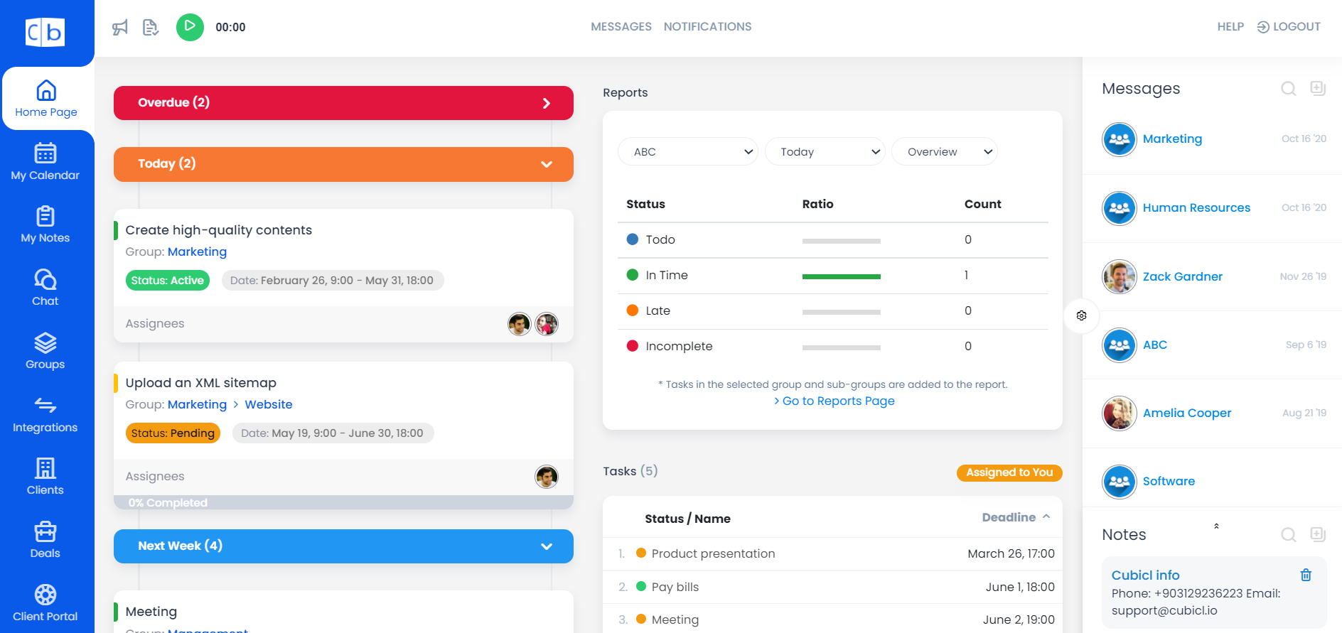Click Zack Gardner's profile photo

coord(1120,276)
